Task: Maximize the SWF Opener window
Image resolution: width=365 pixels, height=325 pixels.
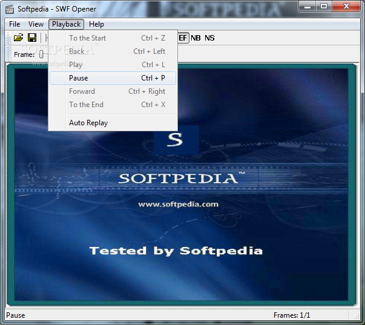Action: click(324, 7)
